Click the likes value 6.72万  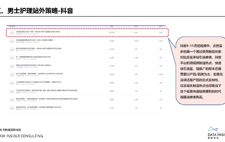click(112, 108)
